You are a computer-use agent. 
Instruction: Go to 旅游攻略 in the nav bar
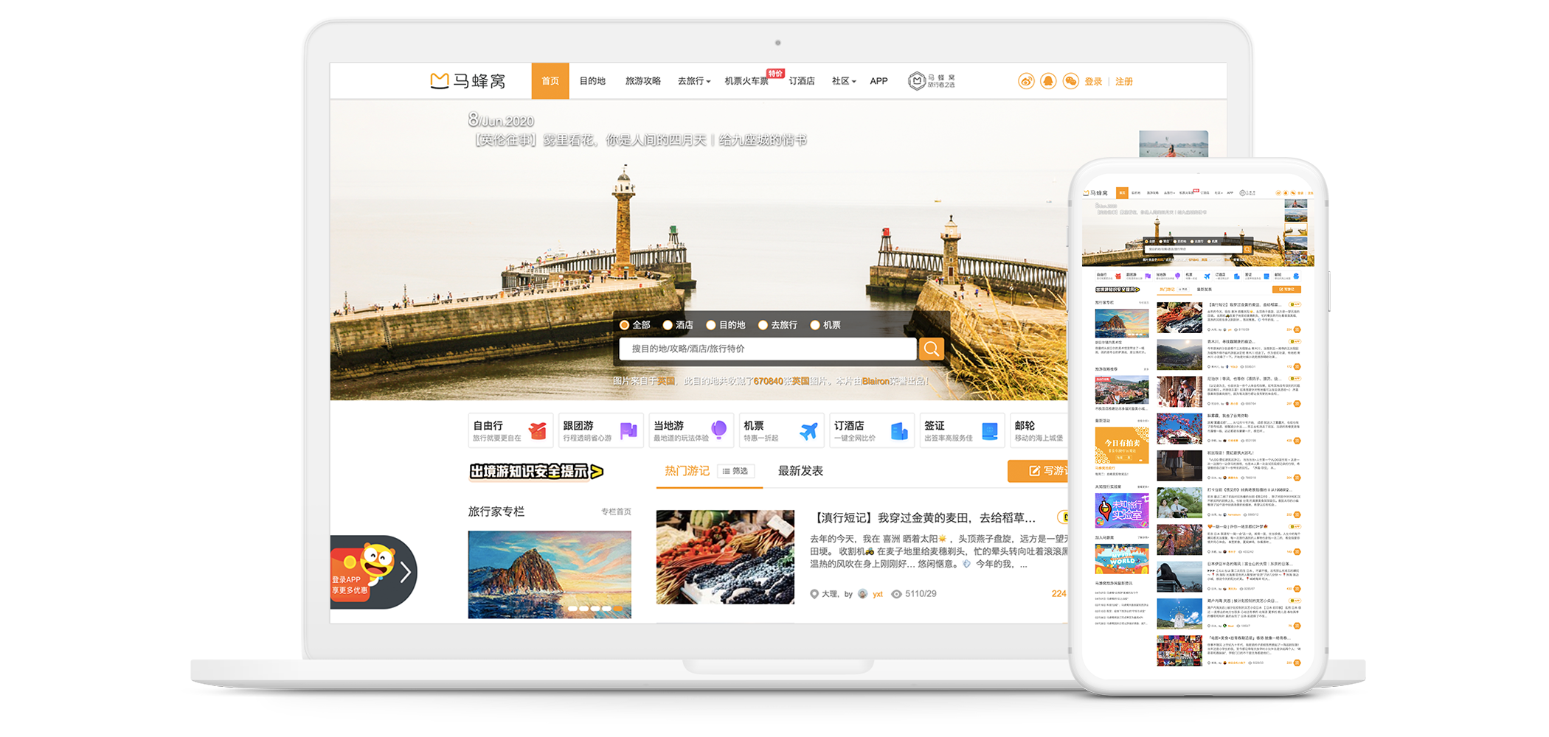point(642,81)
